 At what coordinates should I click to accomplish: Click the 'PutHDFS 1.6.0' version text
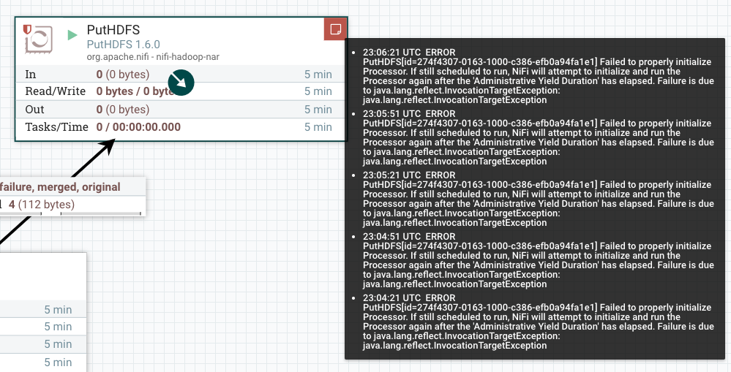[x=124, y=45]
